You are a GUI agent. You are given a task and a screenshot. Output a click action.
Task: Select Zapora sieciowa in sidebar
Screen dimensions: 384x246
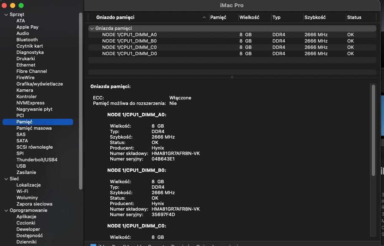click(x=34, y=204)
